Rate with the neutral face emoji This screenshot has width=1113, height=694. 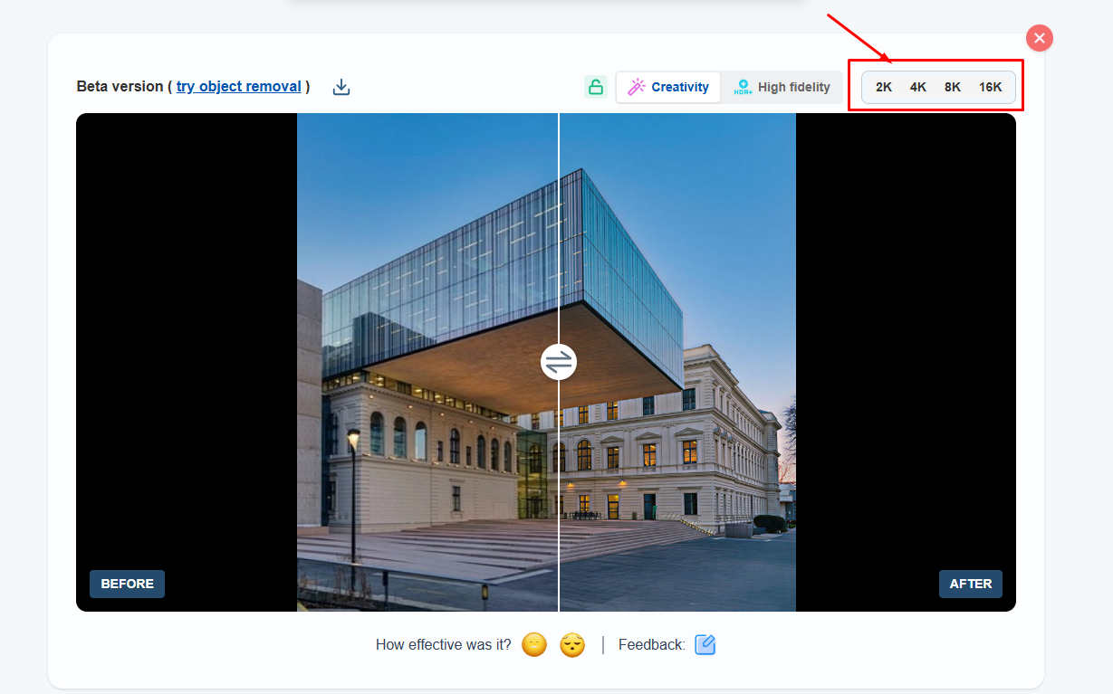[x=534, y=644]
